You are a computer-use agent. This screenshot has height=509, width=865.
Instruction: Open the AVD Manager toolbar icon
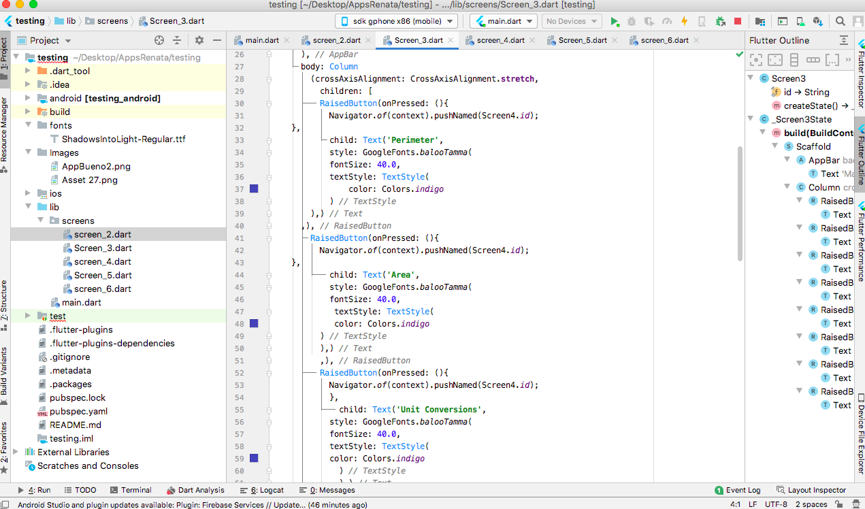click(800, 21)
